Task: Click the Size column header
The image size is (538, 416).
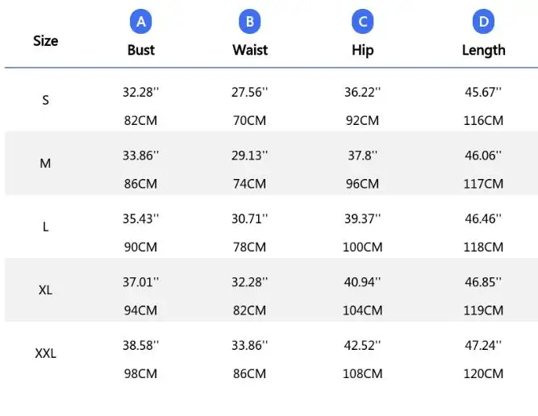Action: pyautogui.click(x=46, y=40)
